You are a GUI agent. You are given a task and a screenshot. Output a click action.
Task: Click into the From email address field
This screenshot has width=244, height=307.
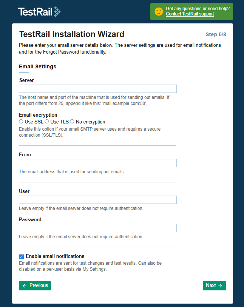(x=97, y=163)
